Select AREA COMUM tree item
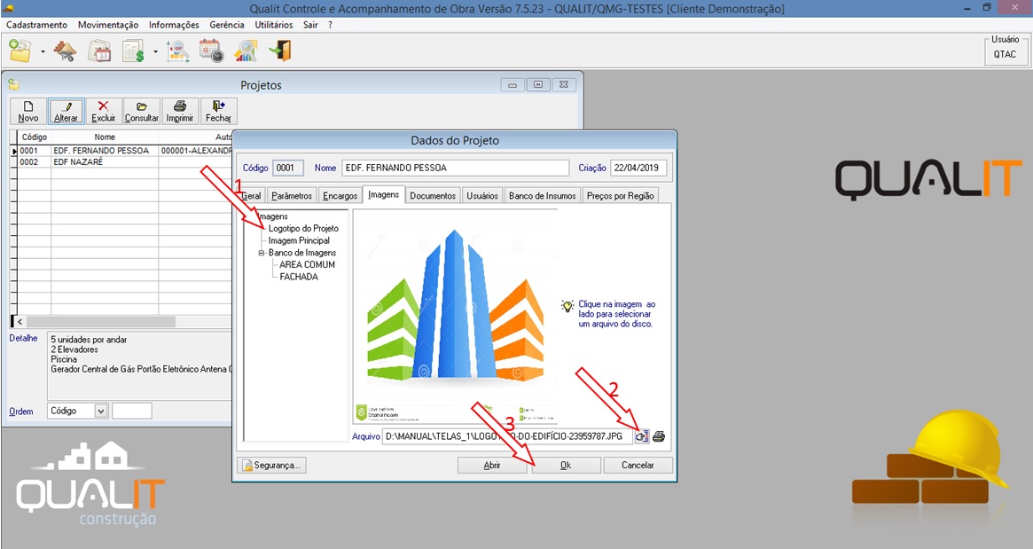This screenshot has width=1033, height=549. (307, 264)
